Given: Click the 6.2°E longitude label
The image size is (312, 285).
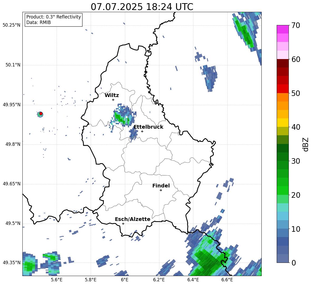Looking at the screenshot, I should [x=159, y=280].
